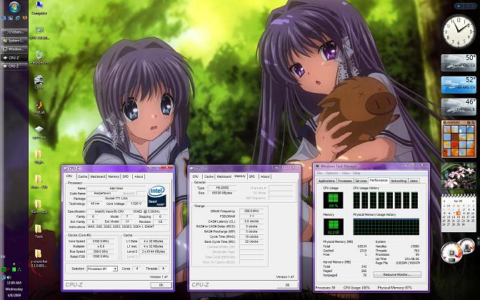The height and width of the screenshot is (300, 480).
Task: Open the SPD tab in right CPU-Z window
Action: (252, 176)
